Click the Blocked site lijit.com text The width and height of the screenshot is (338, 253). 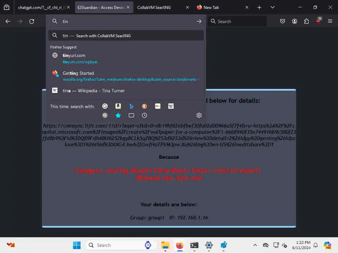169,178
